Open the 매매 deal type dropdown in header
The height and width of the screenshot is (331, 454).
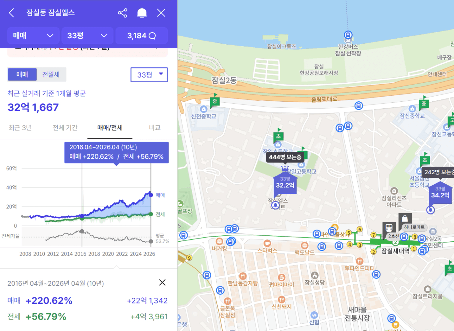click(34, 36)
